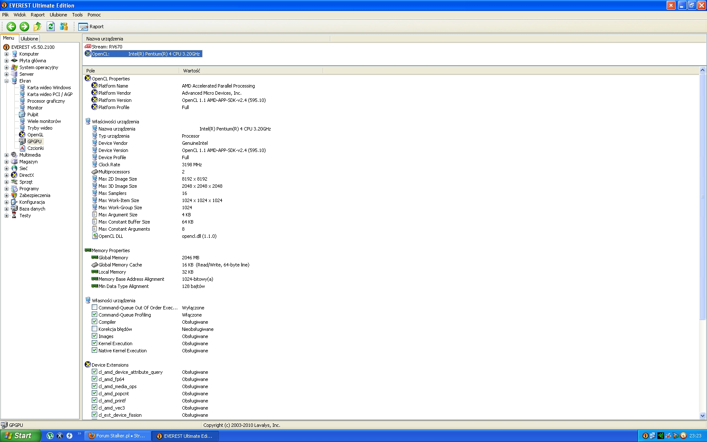Open the Windows Start button
This screenshot has height=442, width=707.
(x=20, y=436)
